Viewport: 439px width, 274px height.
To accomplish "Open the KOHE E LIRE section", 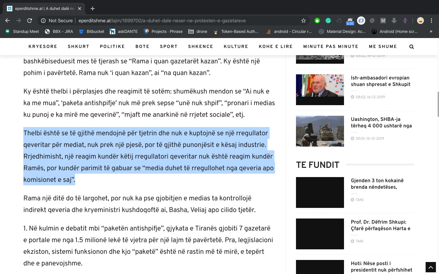I will [276, 47].
